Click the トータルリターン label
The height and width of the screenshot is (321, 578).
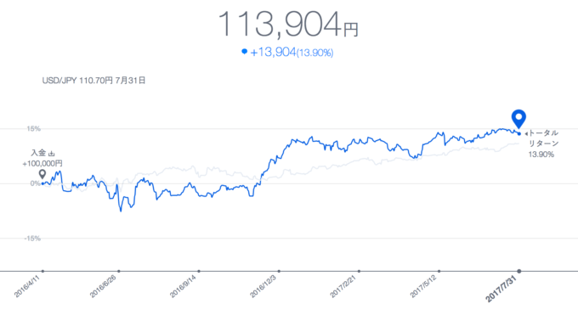pos(544,138)
